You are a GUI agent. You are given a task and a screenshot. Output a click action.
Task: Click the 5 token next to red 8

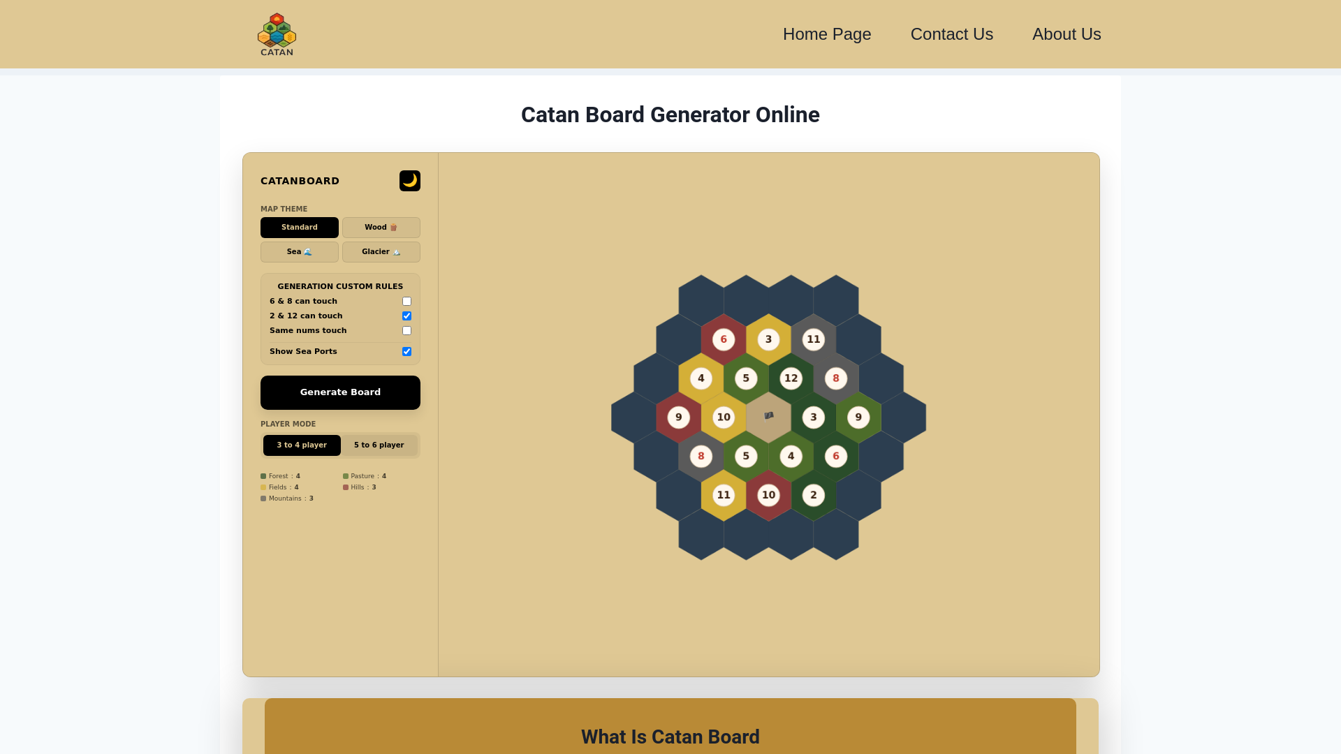pyautogui.click(x=746, y=457)
